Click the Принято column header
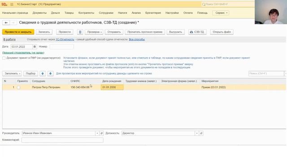The height and width of the screenshot is (161, 287). click(x=22, y=81)
